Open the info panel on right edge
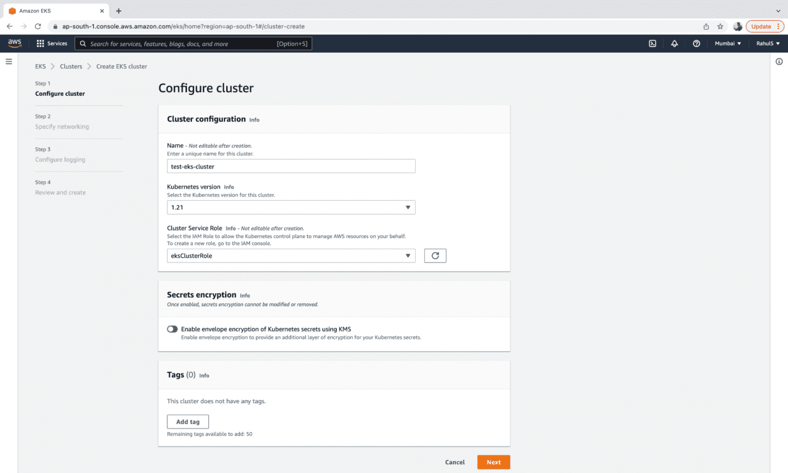Image resolution: width=788 pixels, height=473 pixels. click(779, 61)
